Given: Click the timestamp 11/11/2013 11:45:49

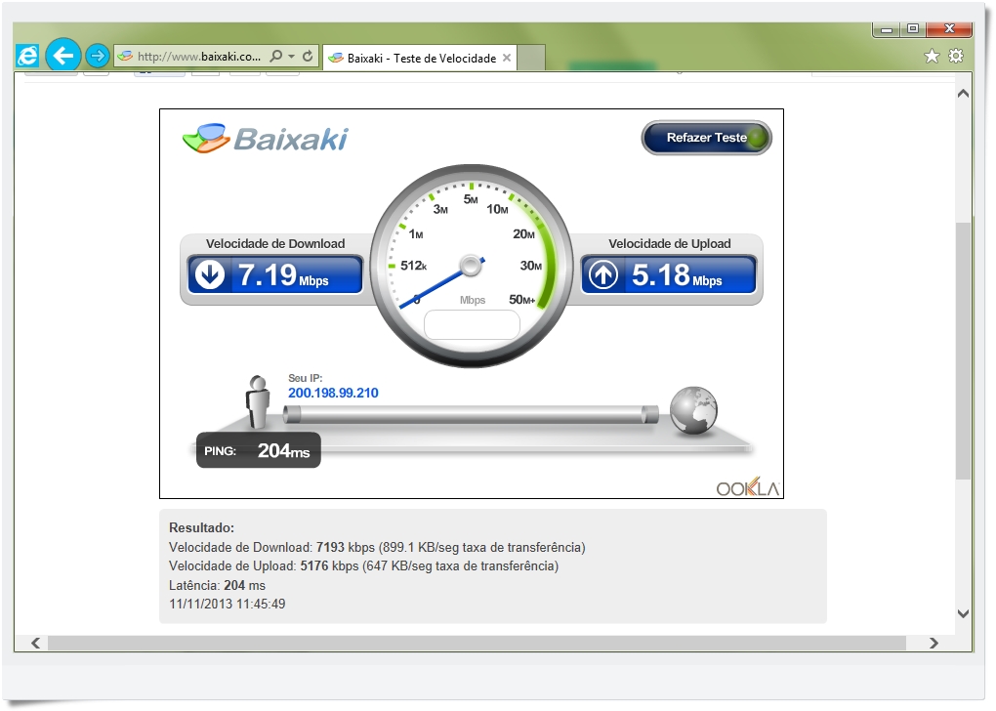Looking at the screenshot, I should pyautogui.click(x=228, y=604).
